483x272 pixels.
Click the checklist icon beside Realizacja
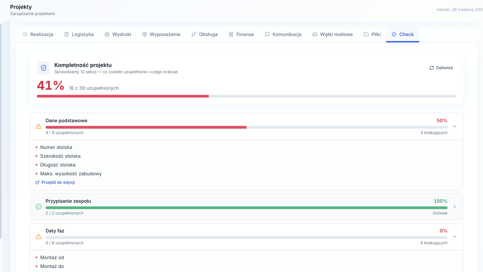pos(25,34)
